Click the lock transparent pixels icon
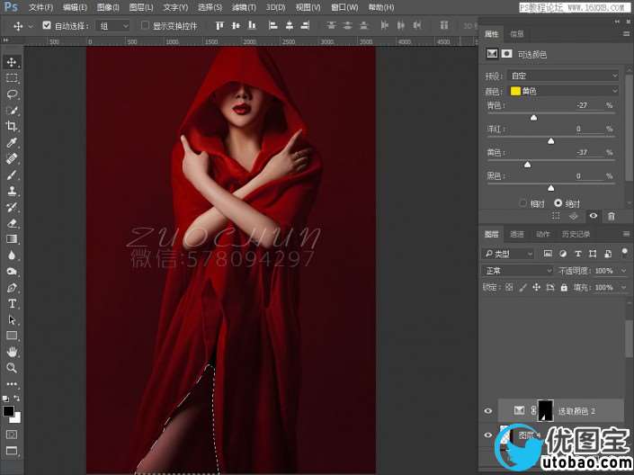The width and height of the screenshot is (634, 475). point(509,287)
